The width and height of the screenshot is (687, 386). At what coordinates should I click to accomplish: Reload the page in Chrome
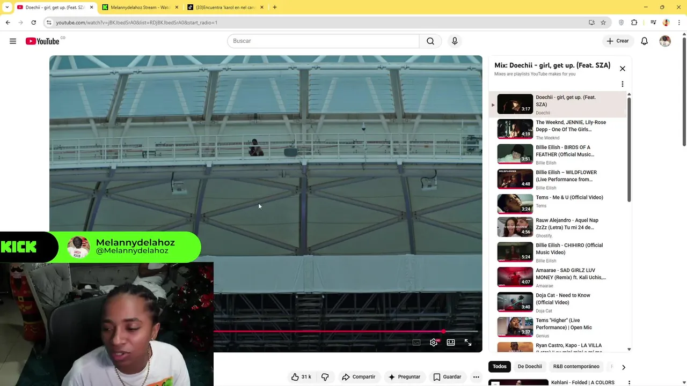pos(33,23)
